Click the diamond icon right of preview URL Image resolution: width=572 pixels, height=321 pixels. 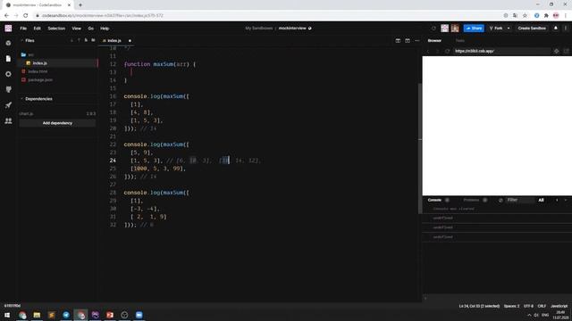[x=557, y=52]
